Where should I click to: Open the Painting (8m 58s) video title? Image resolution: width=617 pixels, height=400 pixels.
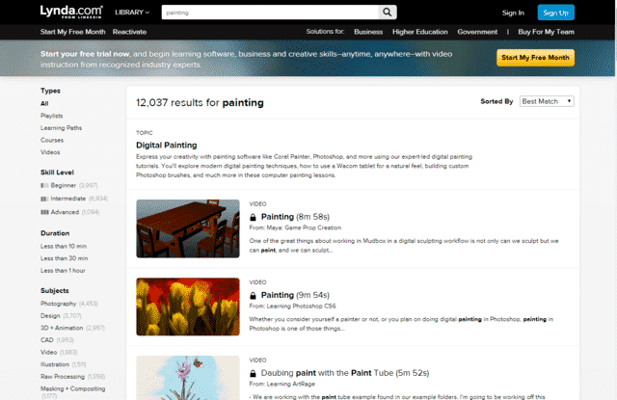tap(295, 217)
